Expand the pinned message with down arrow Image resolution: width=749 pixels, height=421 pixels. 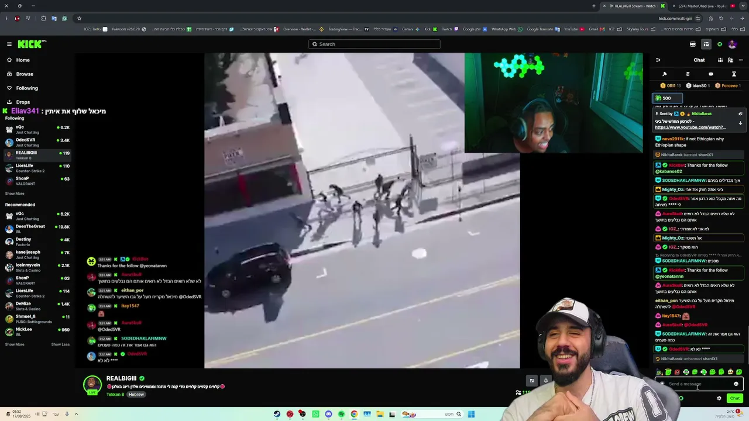coord(740,123)
